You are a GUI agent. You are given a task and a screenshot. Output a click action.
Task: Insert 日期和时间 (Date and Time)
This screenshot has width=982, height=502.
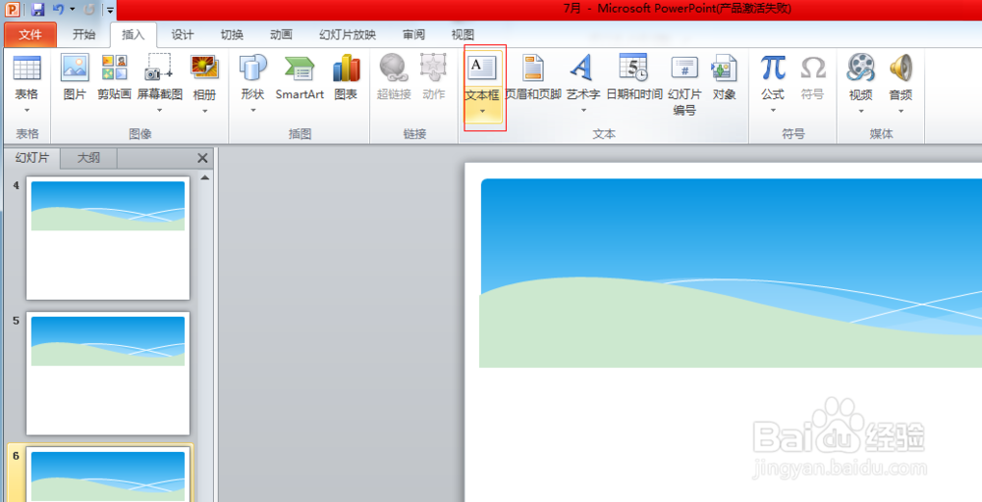pos(633,77)
